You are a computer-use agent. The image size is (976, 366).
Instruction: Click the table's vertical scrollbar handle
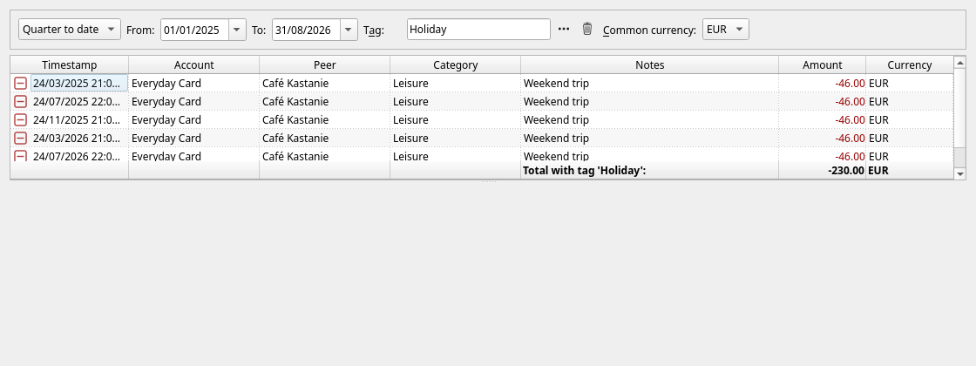pos(959,107)
